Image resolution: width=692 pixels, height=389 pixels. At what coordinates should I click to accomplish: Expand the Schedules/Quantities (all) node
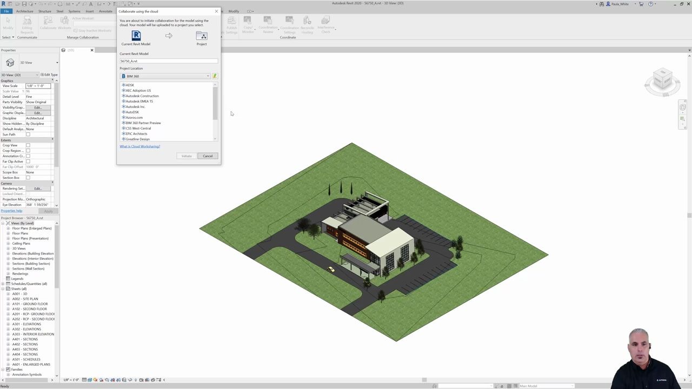tap(3, 284)
